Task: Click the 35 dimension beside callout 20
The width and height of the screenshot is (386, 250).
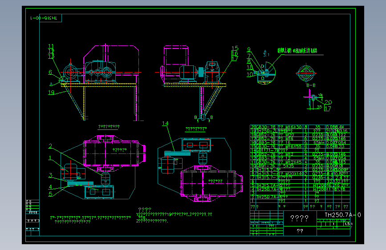Action: [x=319, y=107]
